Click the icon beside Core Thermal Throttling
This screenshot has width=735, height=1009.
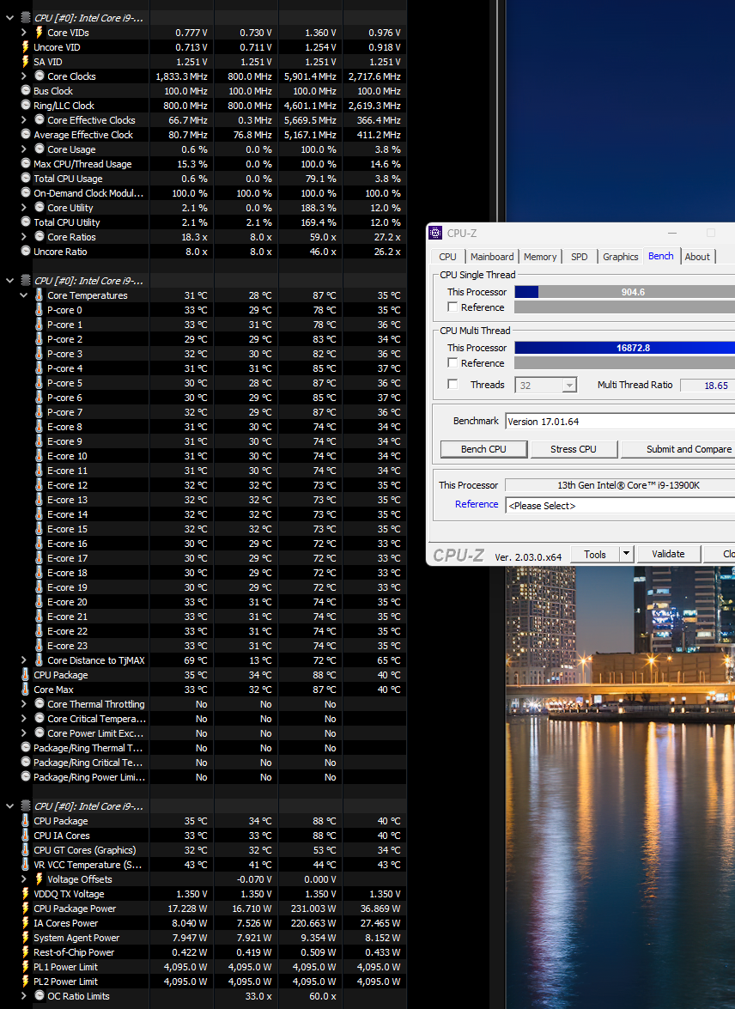coord(39,704)
